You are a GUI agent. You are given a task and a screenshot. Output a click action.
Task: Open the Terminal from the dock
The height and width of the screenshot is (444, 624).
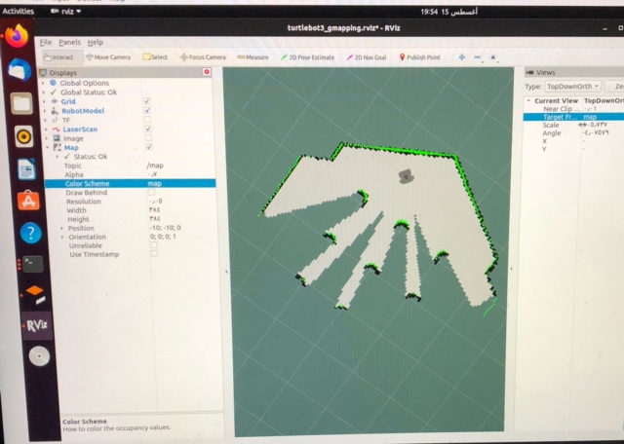32,264
